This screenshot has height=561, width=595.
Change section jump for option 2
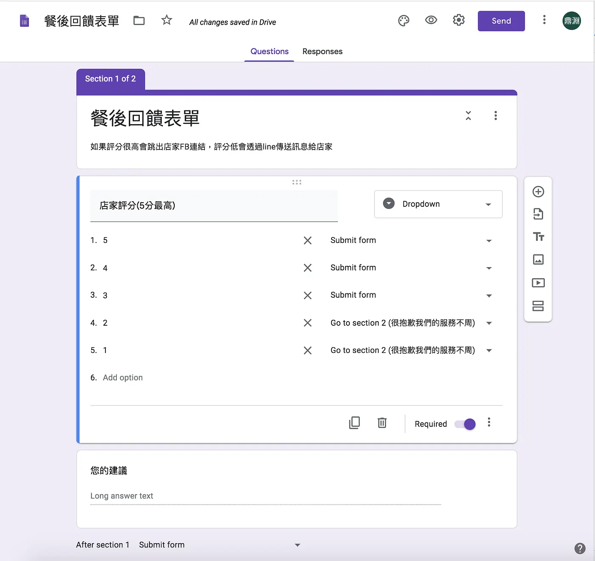(411, 323)
